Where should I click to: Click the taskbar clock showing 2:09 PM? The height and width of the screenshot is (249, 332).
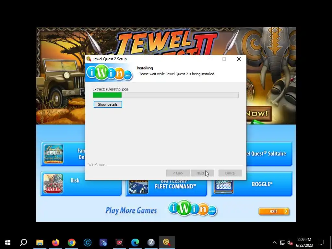[x=304, y=243]
